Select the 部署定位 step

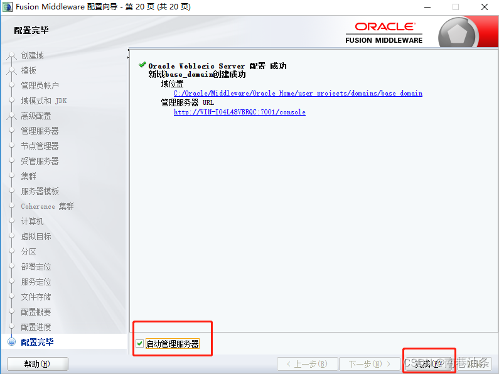pyautogui.click(x=36, y=267)
